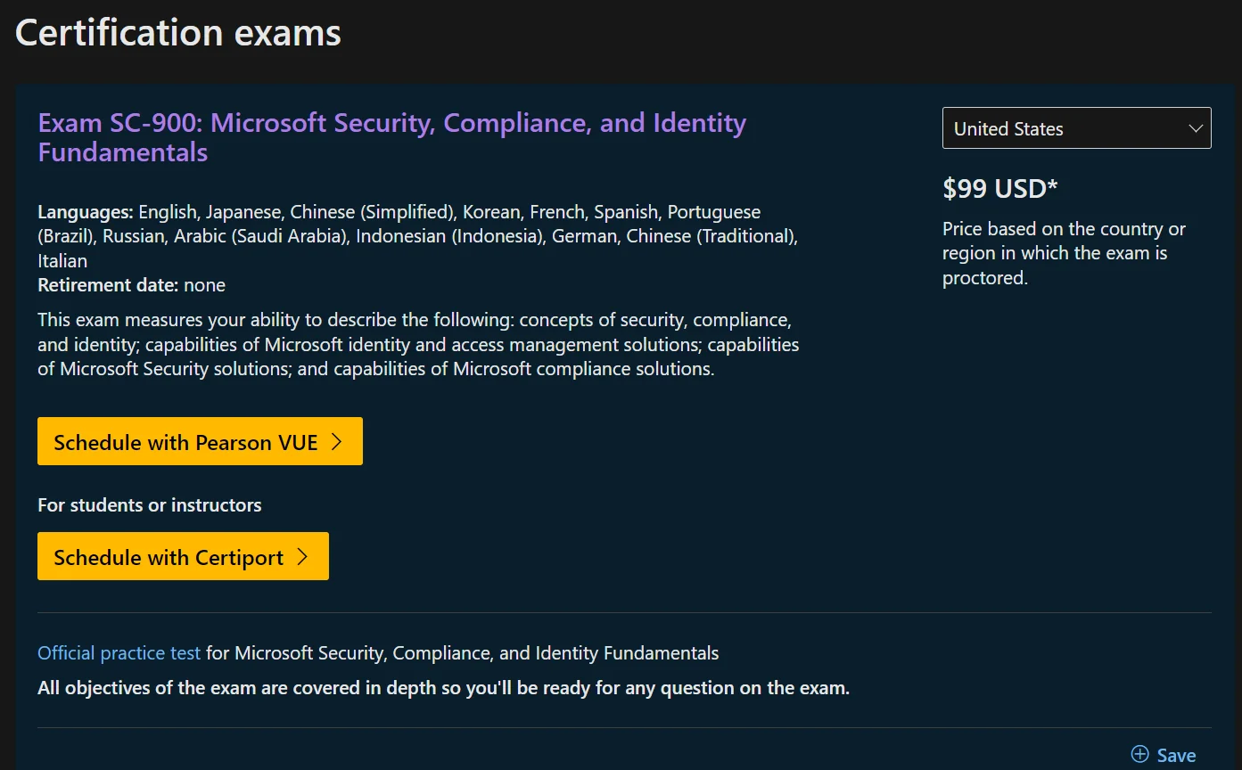This screenshot has width=1242, height=770.
Task: Click the Certification exams page heading
Action: 177,33
